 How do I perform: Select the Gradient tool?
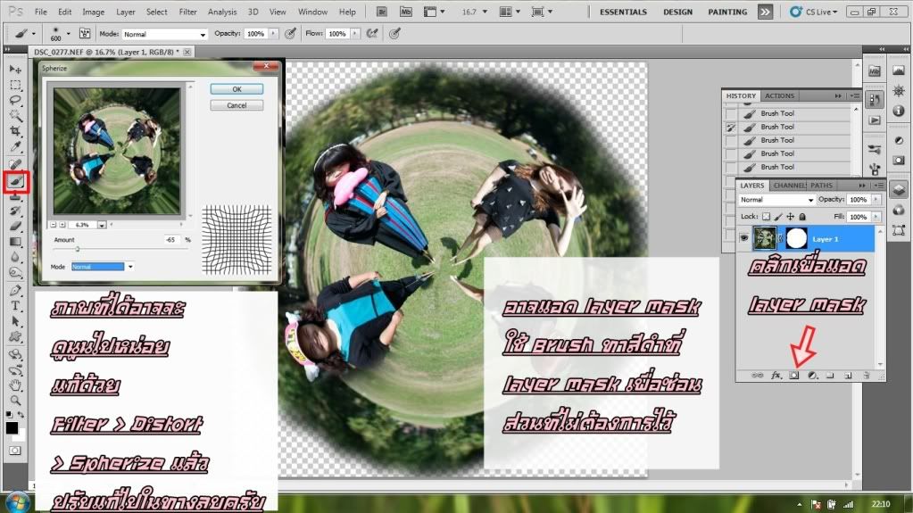click(15, 241)
